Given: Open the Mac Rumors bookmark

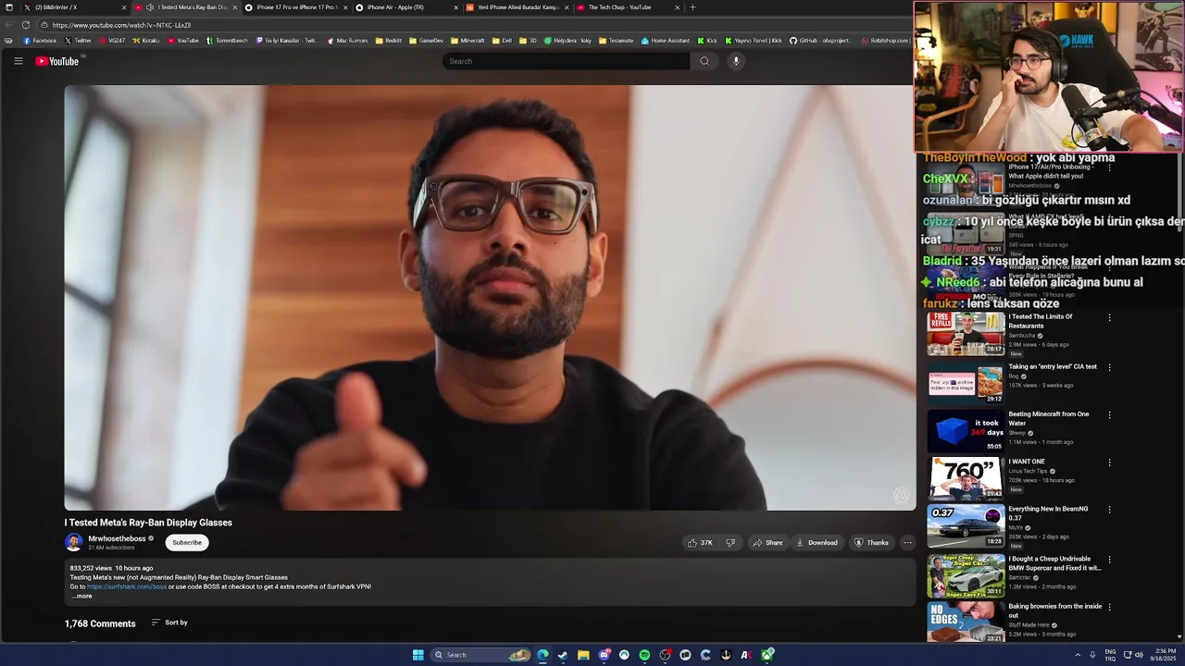Looking at the screenshot, I should click(347, 41).
